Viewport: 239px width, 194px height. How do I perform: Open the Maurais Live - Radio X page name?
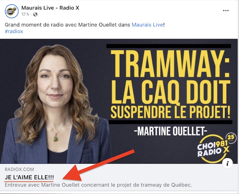tap(50, 8)
